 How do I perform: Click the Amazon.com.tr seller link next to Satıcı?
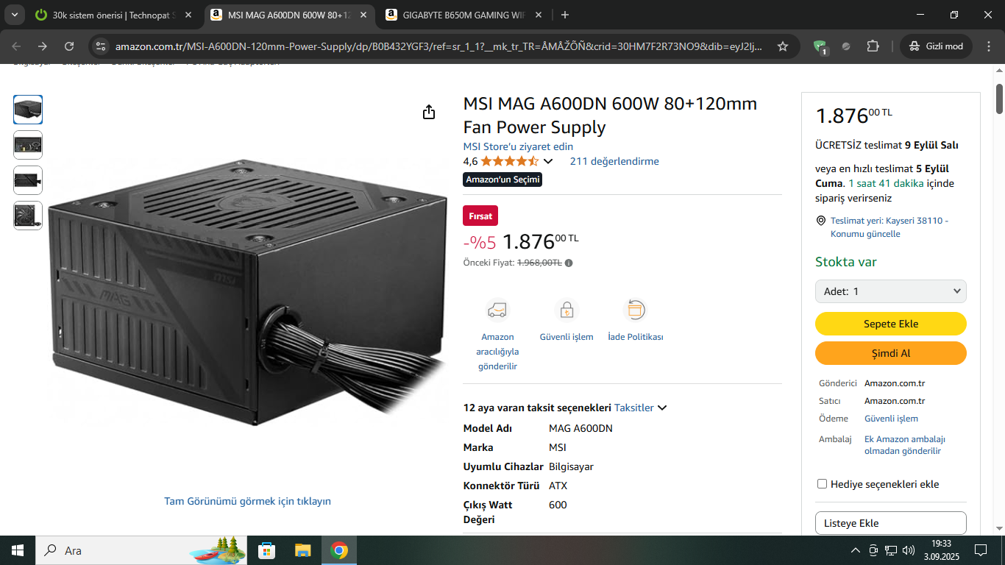(x=895, y=401)
